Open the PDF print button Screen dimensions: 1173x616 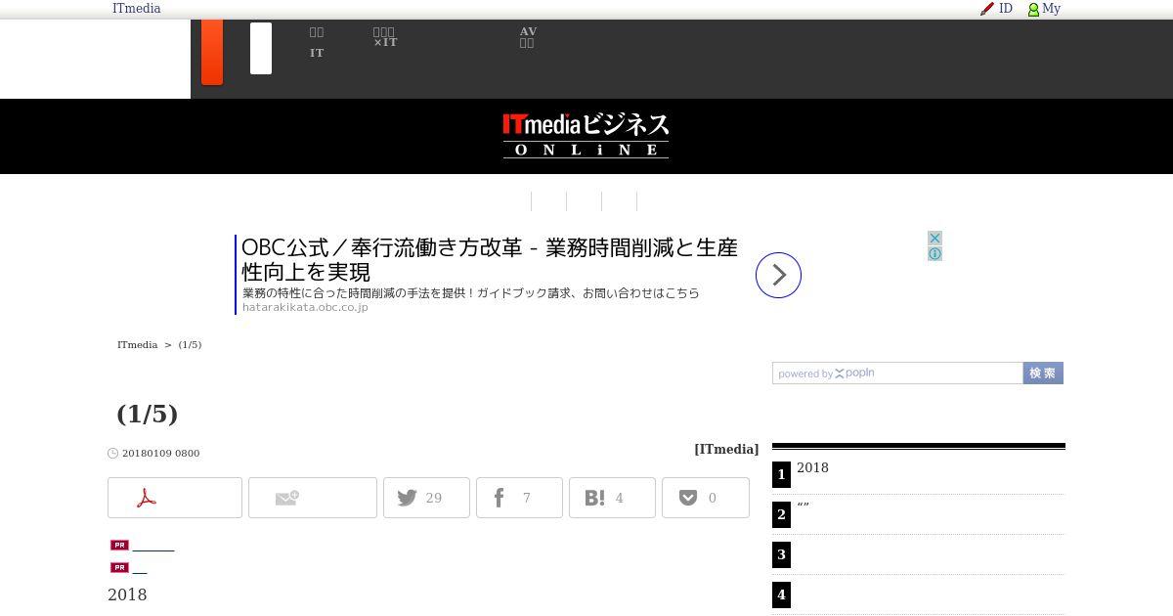click(175, 498)
